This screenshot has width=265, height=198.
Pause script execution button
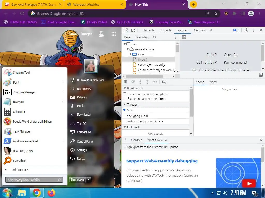[x=126, y=82]
